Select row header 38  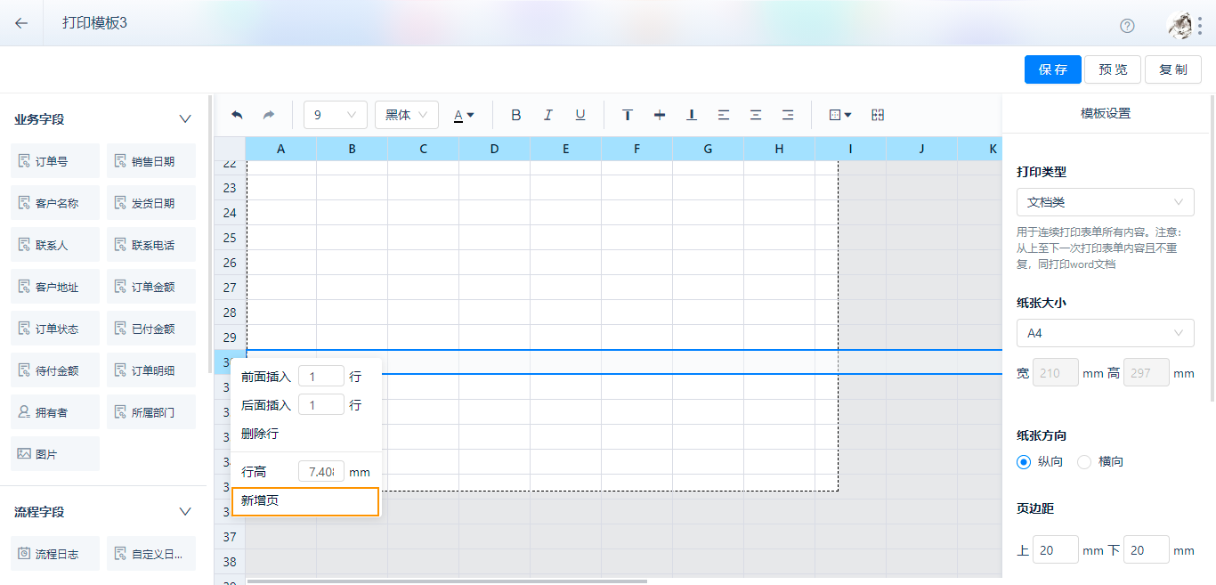tap(230, 562)
